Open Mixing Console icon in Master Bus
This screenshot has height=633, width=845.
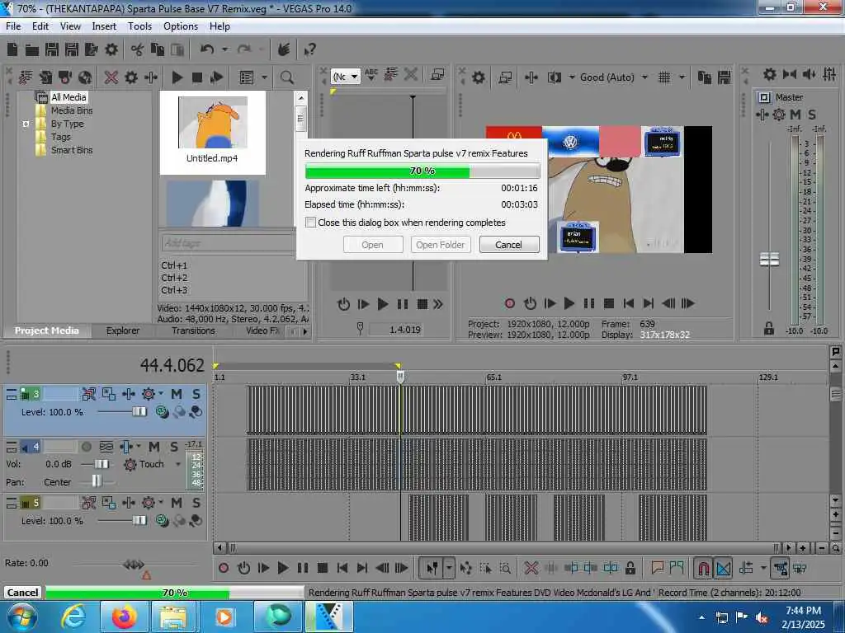click(829, 74)
